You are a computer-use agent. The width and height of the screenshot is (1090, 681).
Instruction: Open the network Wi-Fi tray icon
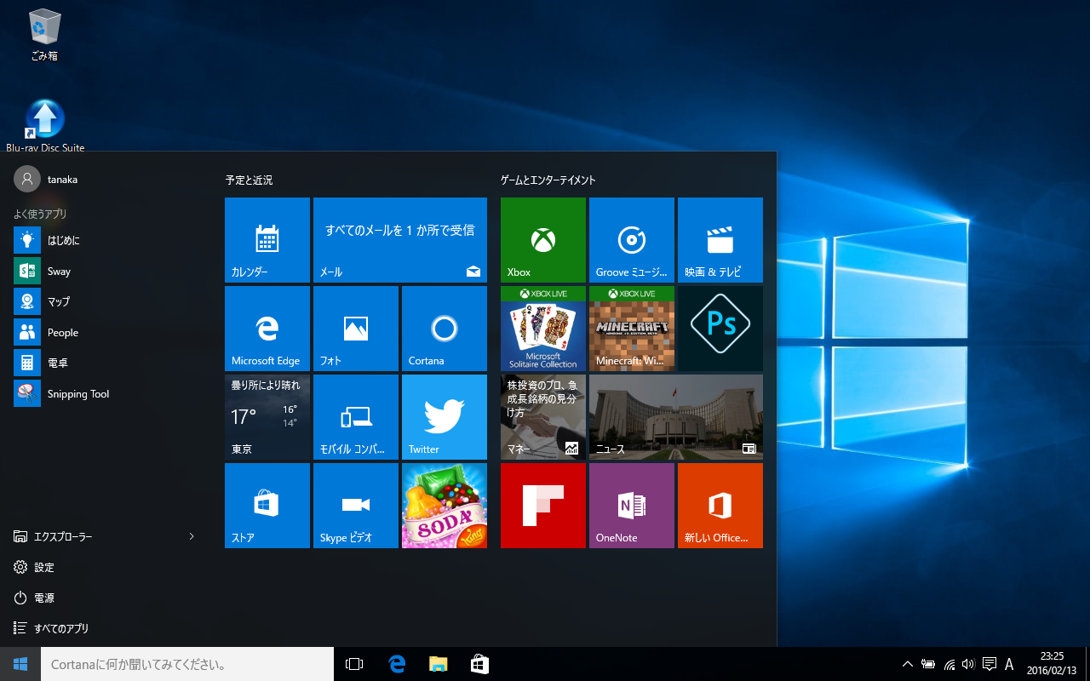click(949, 664)
